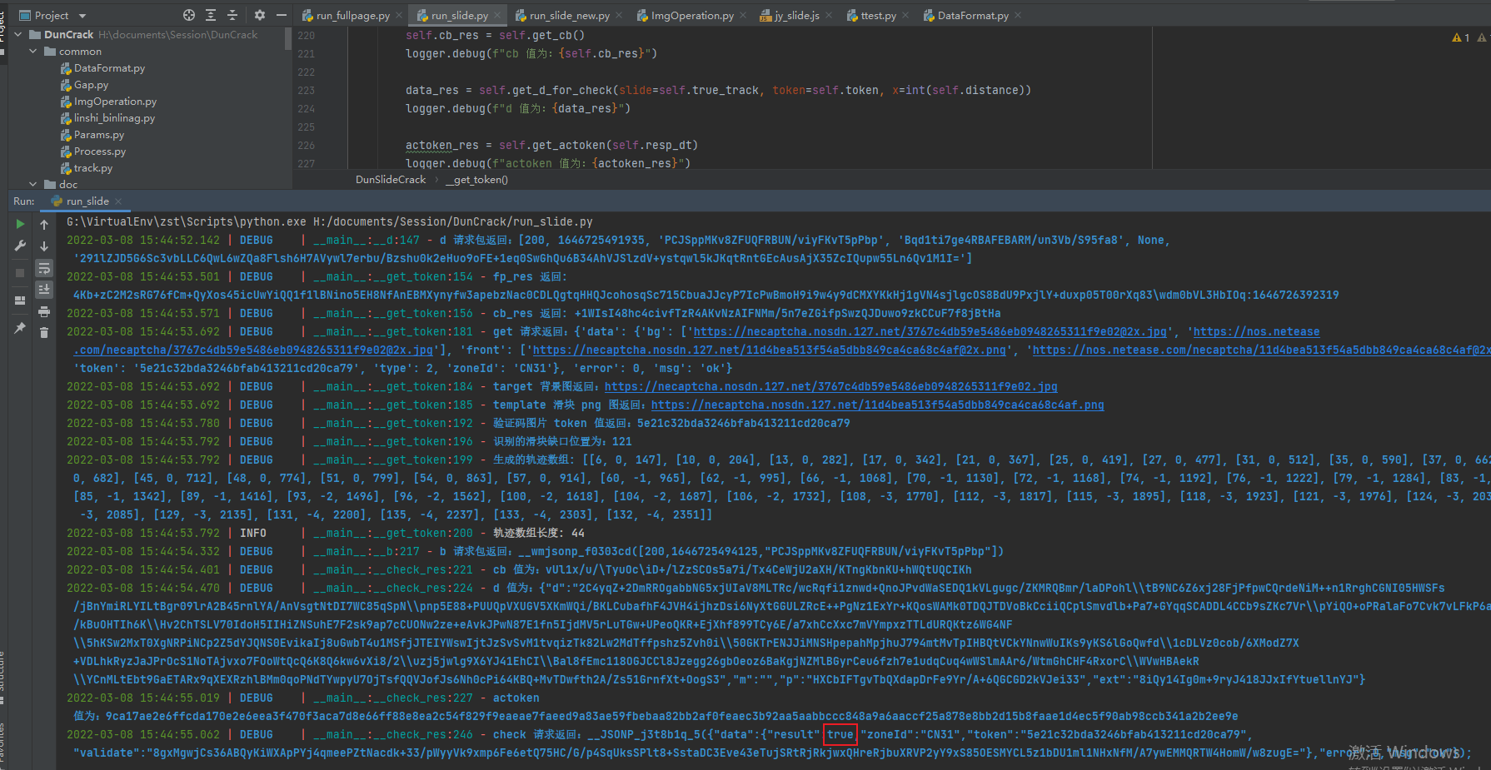Image resolution: width=1491 pixels, height=770 pixels.
Task: Print the console output
Action: coord(44,311)
